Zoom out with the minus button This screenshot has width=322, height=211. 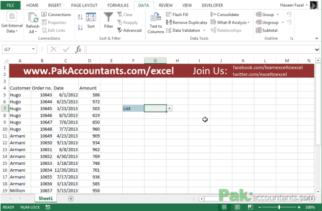[260, 207]
